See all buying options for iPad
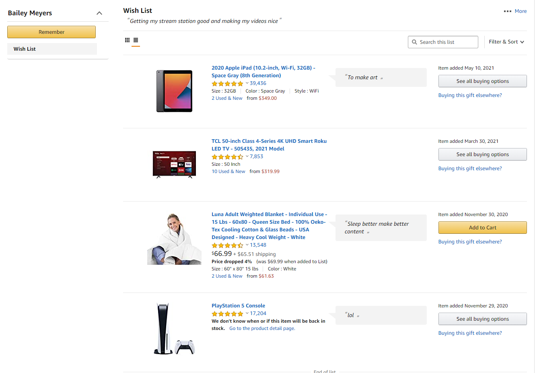This screenshot has width=535, height=373. [x=482, y=81]
